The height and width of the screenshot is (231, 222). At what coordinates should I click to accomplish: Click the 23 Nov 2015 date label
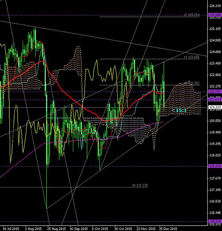(x=146, y=229)
